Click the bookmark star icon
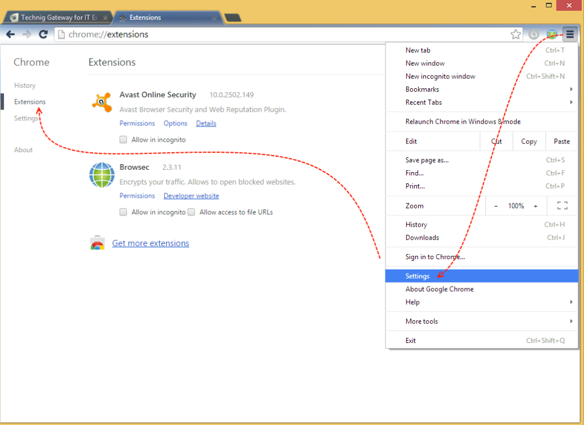This screenshot has width=584, height=425. 516,34
